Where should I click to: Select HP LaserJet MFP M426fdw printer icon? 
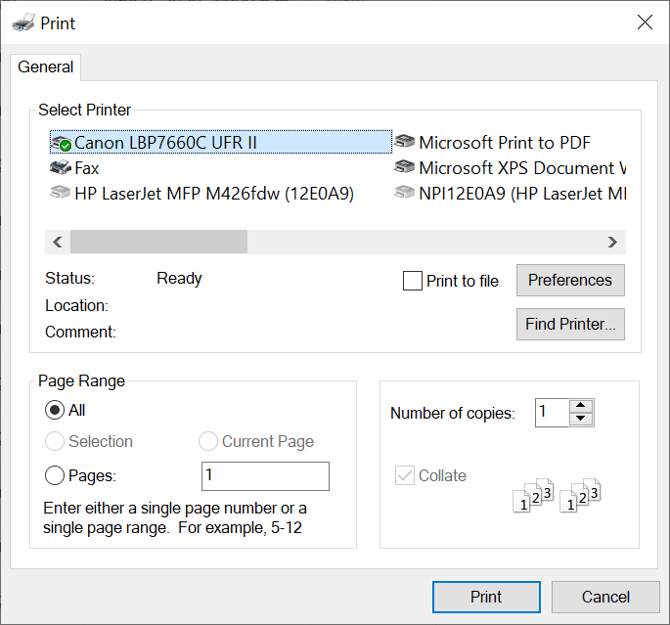pos(61,194)
